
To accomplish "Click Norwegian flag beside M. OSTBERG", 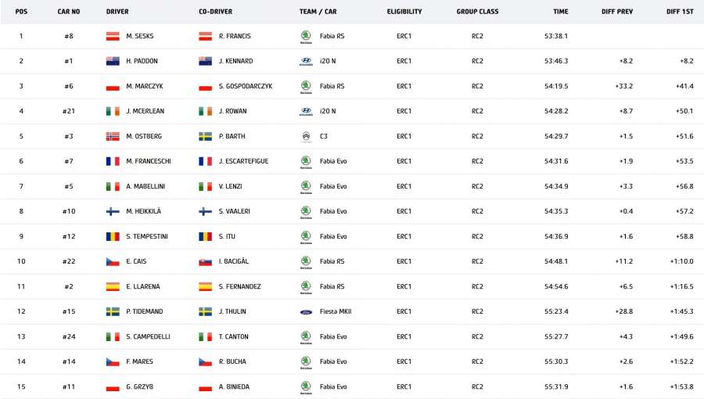I will [112, 136].
